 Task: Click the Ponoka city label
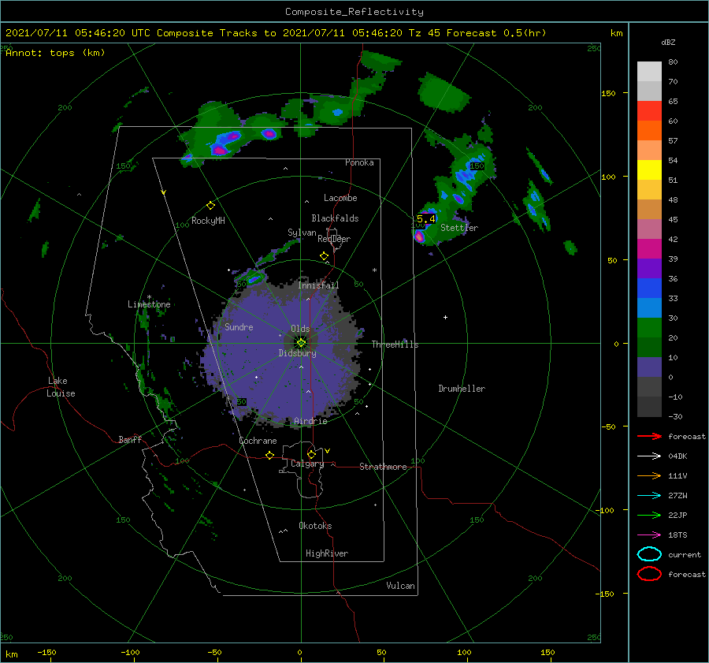click(x=359, y=162)
